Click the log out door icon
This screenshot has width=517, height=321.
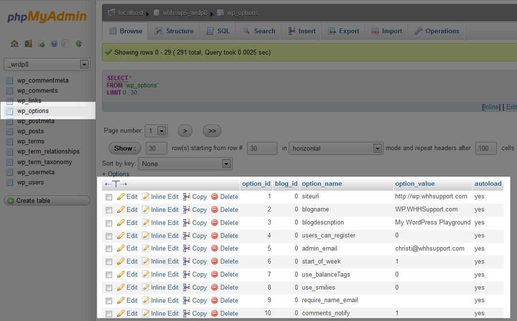point(28,43)
